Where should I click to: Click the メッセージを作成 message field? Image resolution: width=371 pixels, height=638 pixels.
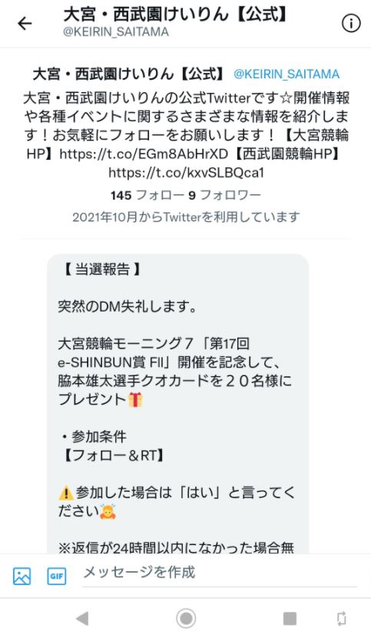pyautogui.click(x=219, y=573)
